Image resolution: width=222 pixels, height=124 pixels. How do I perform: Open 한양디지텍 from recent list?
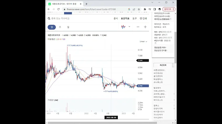click(x=158, y=109)
